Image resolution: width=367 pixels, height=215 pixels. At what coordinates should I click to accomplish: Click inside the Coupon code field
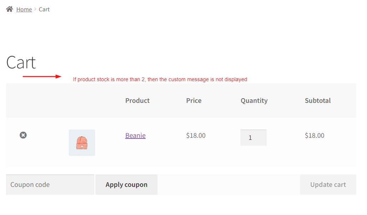coord(50,184)
